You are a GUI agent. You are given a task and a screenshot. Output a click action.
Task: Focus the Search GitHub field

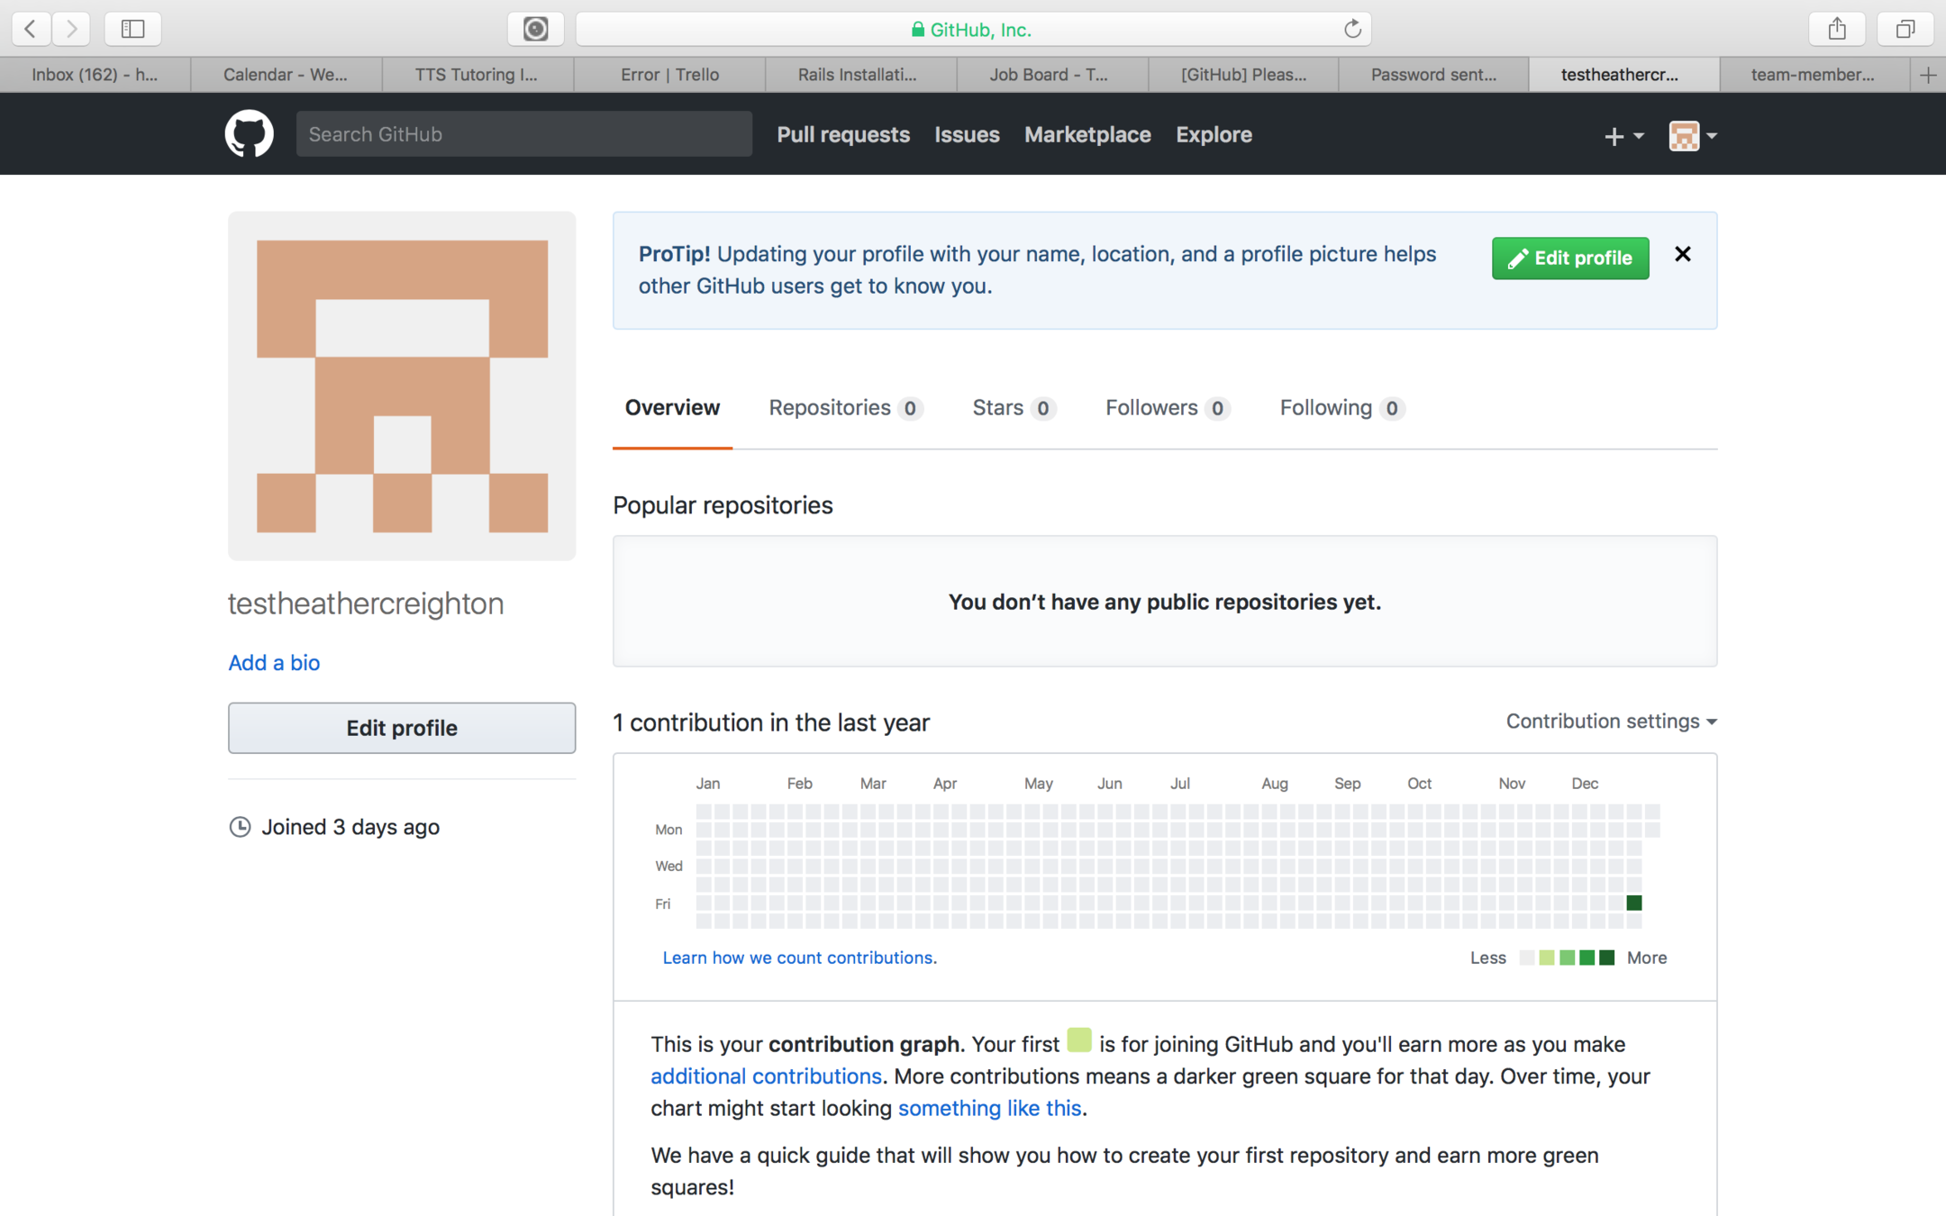(x=523, y=134)
